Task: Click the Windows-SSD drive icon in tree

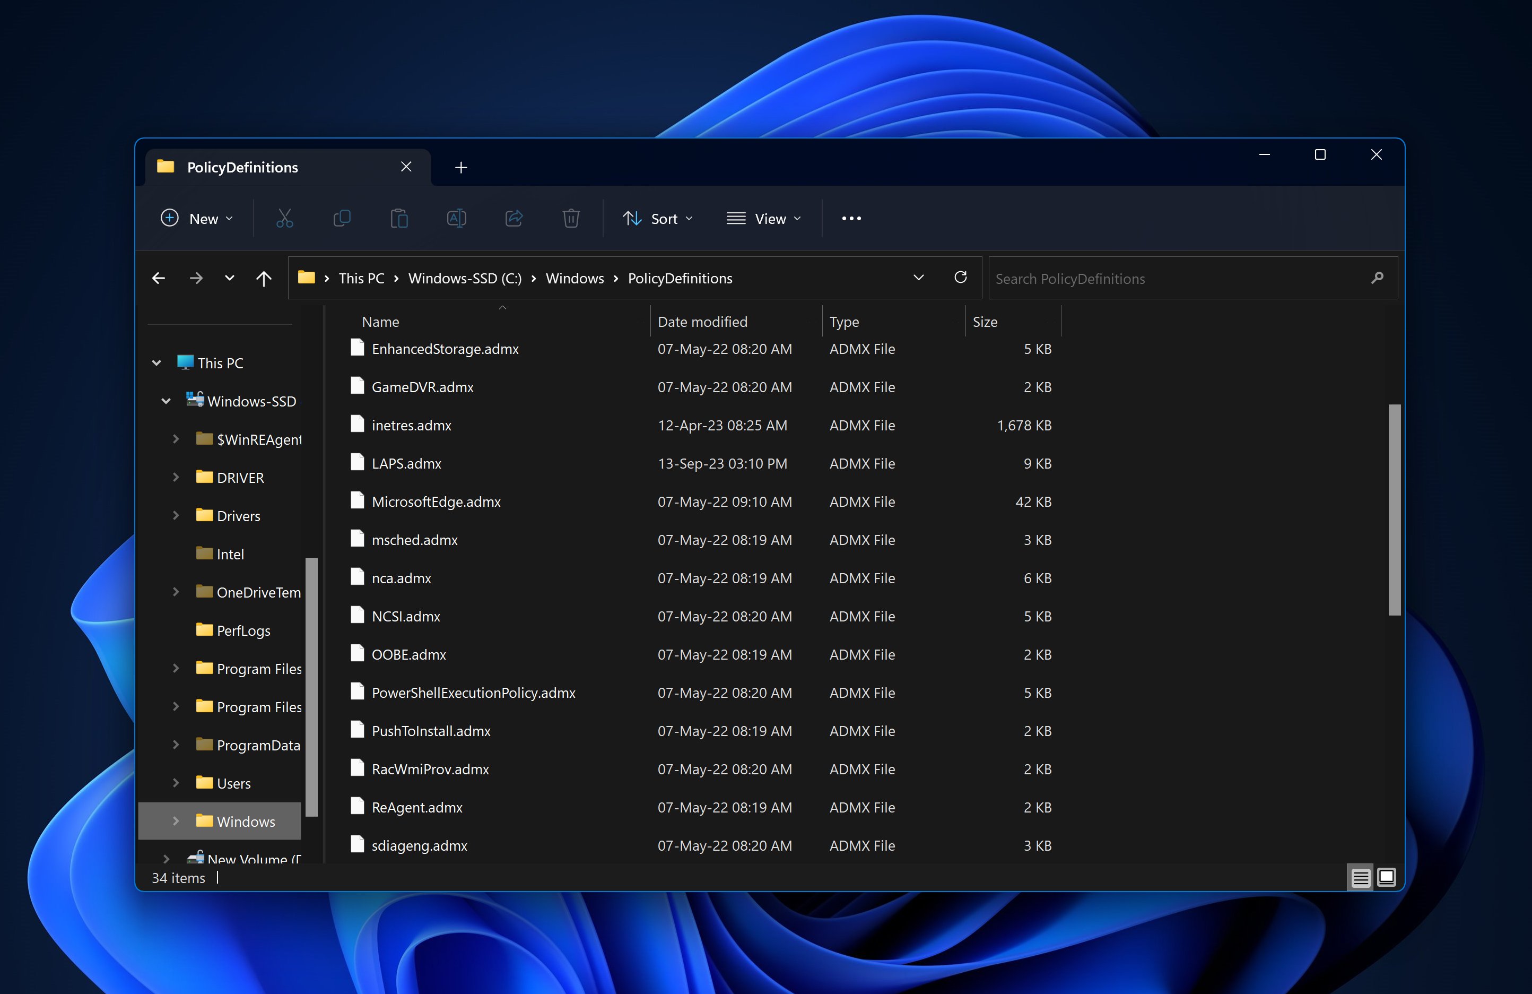Action: coord(195,400)
